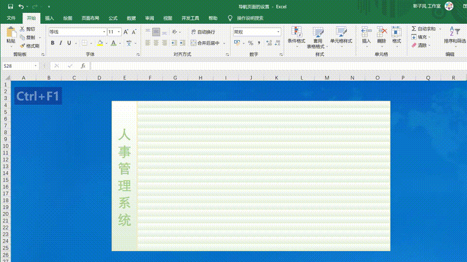Image resolution: width=467 pixels, height=262 pixels.
Task: Open the Formulas (公式) ribbon tab
Action: 113,18
